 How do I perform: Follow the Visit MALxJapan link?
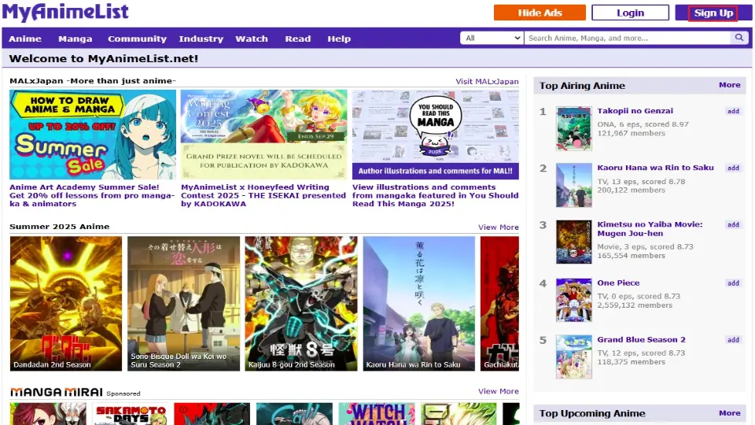pos(487,81)
